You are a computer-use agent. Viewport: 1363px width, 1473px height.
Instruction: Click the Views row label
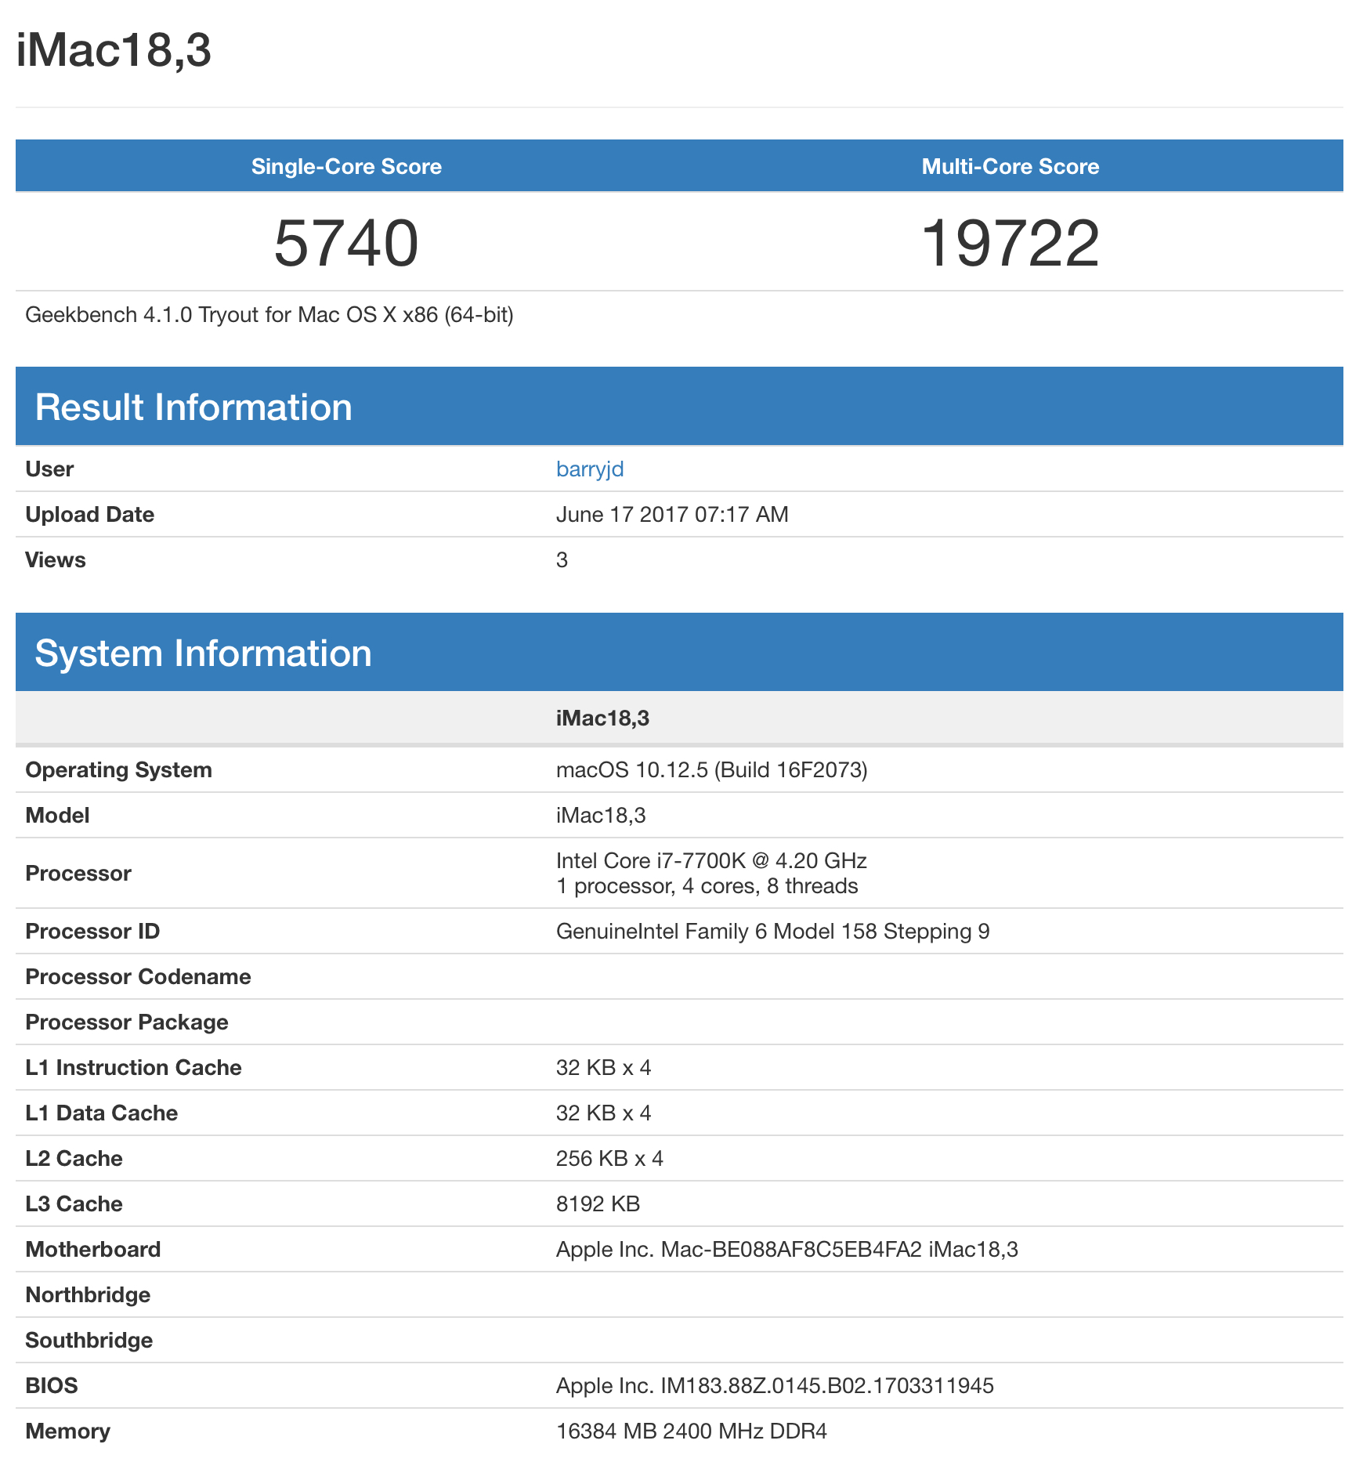point(56,559)
